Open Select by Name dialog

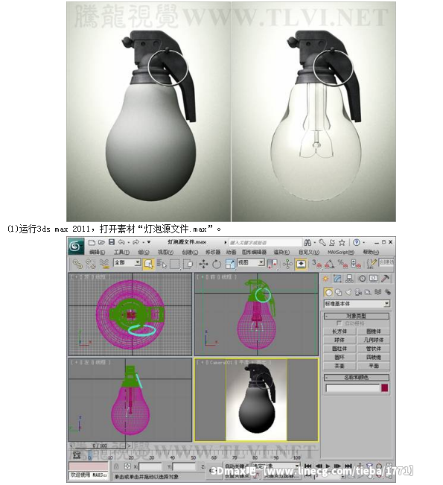[162, 264]
